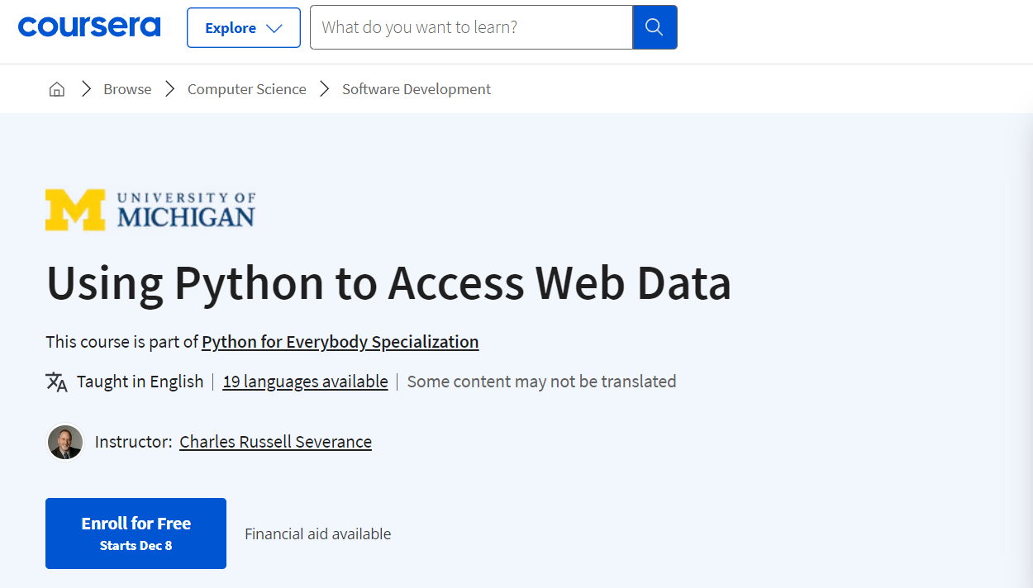Click the search input field

pos(471,27)
